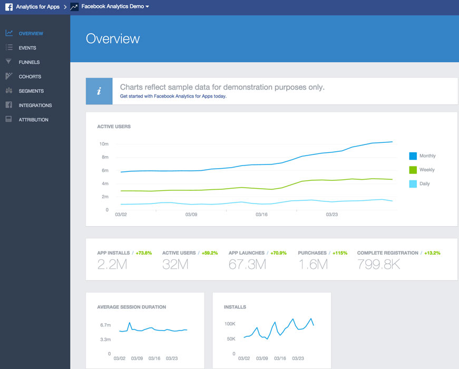
Task: Click the blue info icon in the banner
Action: pyautogui.click(x=99, y=91)
